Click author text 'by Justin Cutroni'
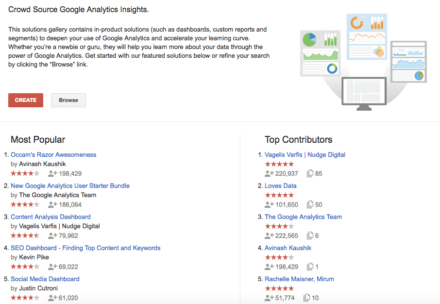 [x=34, y=288]
